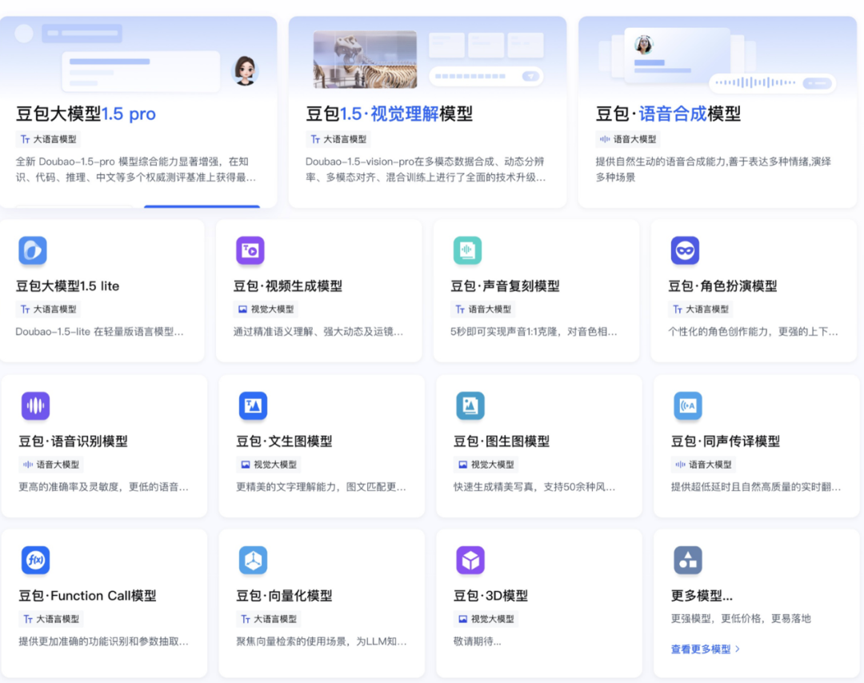
Task: Click the 豆包大模型1.5 lite icon
Action: click(33, 250)
